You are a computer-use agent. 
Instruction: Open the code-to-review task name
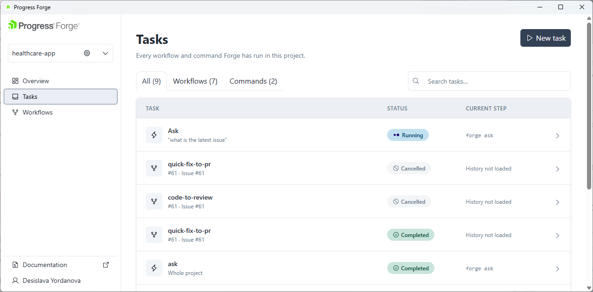coord(190,197)
